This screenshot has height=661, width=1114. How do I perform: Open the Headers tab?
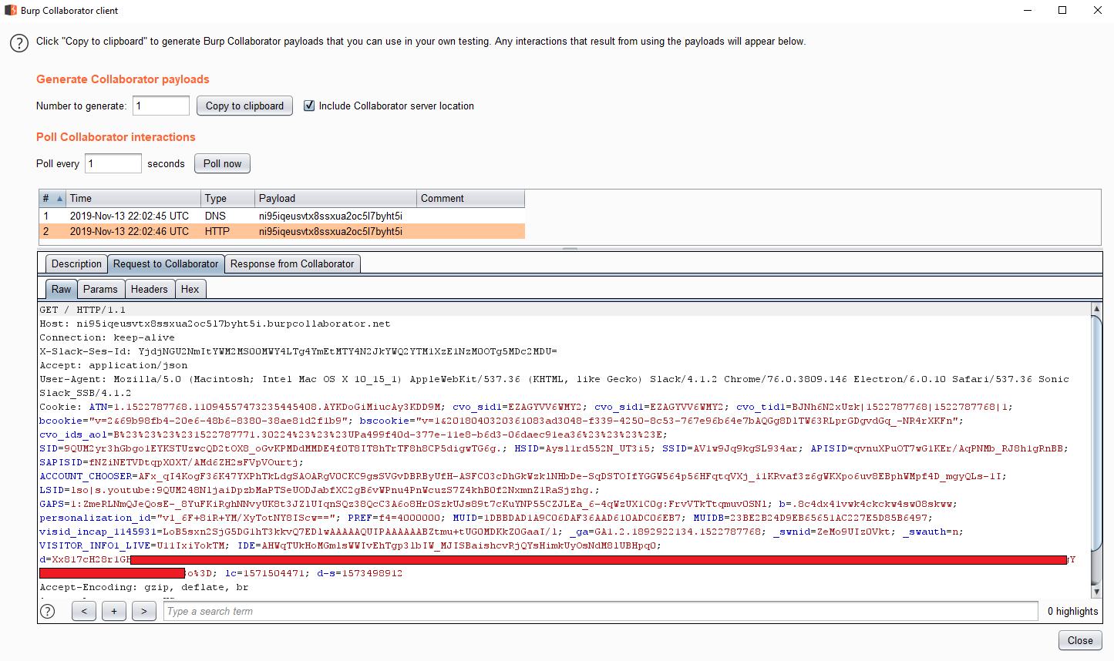pos(150,289)
